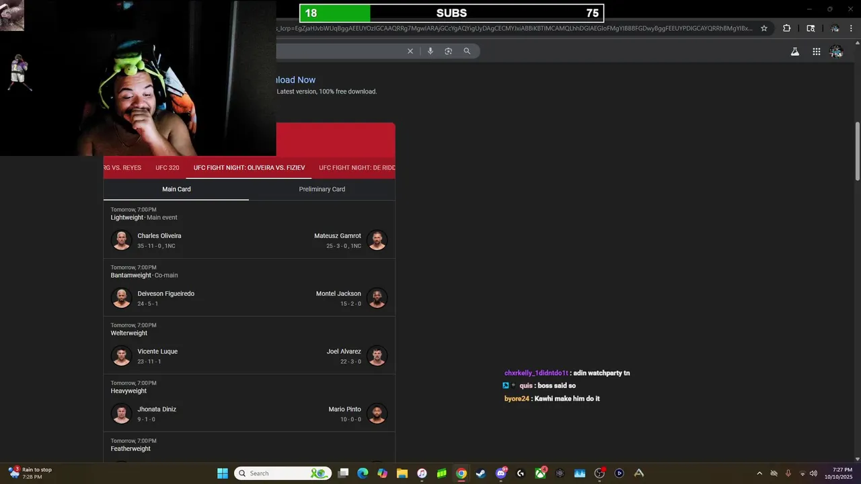Open the volume control in system tray
Viewport: 861px width, 484px height.
(814, 473)
